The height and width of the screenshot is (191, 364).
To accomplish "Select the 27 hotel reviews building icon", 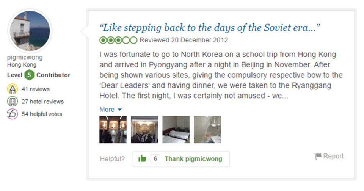I will pos(13,102).
